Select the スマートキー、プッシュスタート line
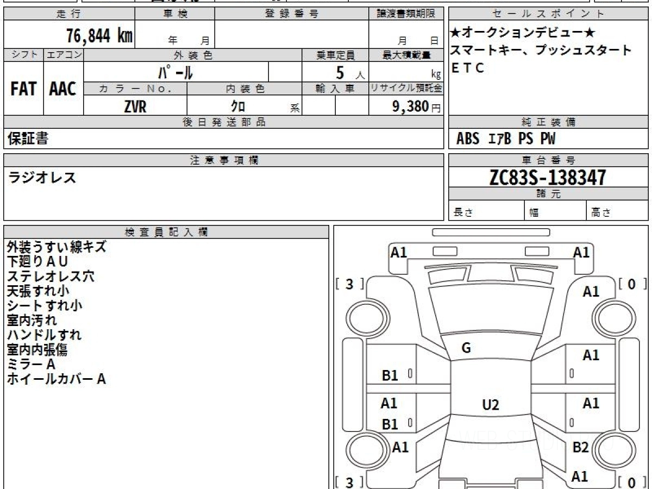The height and width of the screenshot is (489, 652). [x=541, y=51]
